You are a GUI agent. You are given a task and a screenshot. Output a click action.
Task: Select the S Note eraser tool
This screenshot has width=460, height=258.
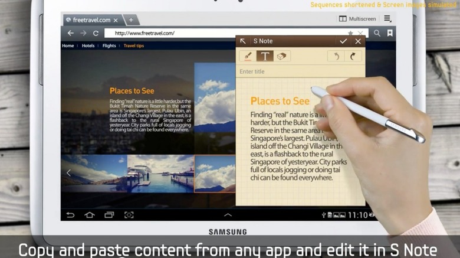(282, 56)
